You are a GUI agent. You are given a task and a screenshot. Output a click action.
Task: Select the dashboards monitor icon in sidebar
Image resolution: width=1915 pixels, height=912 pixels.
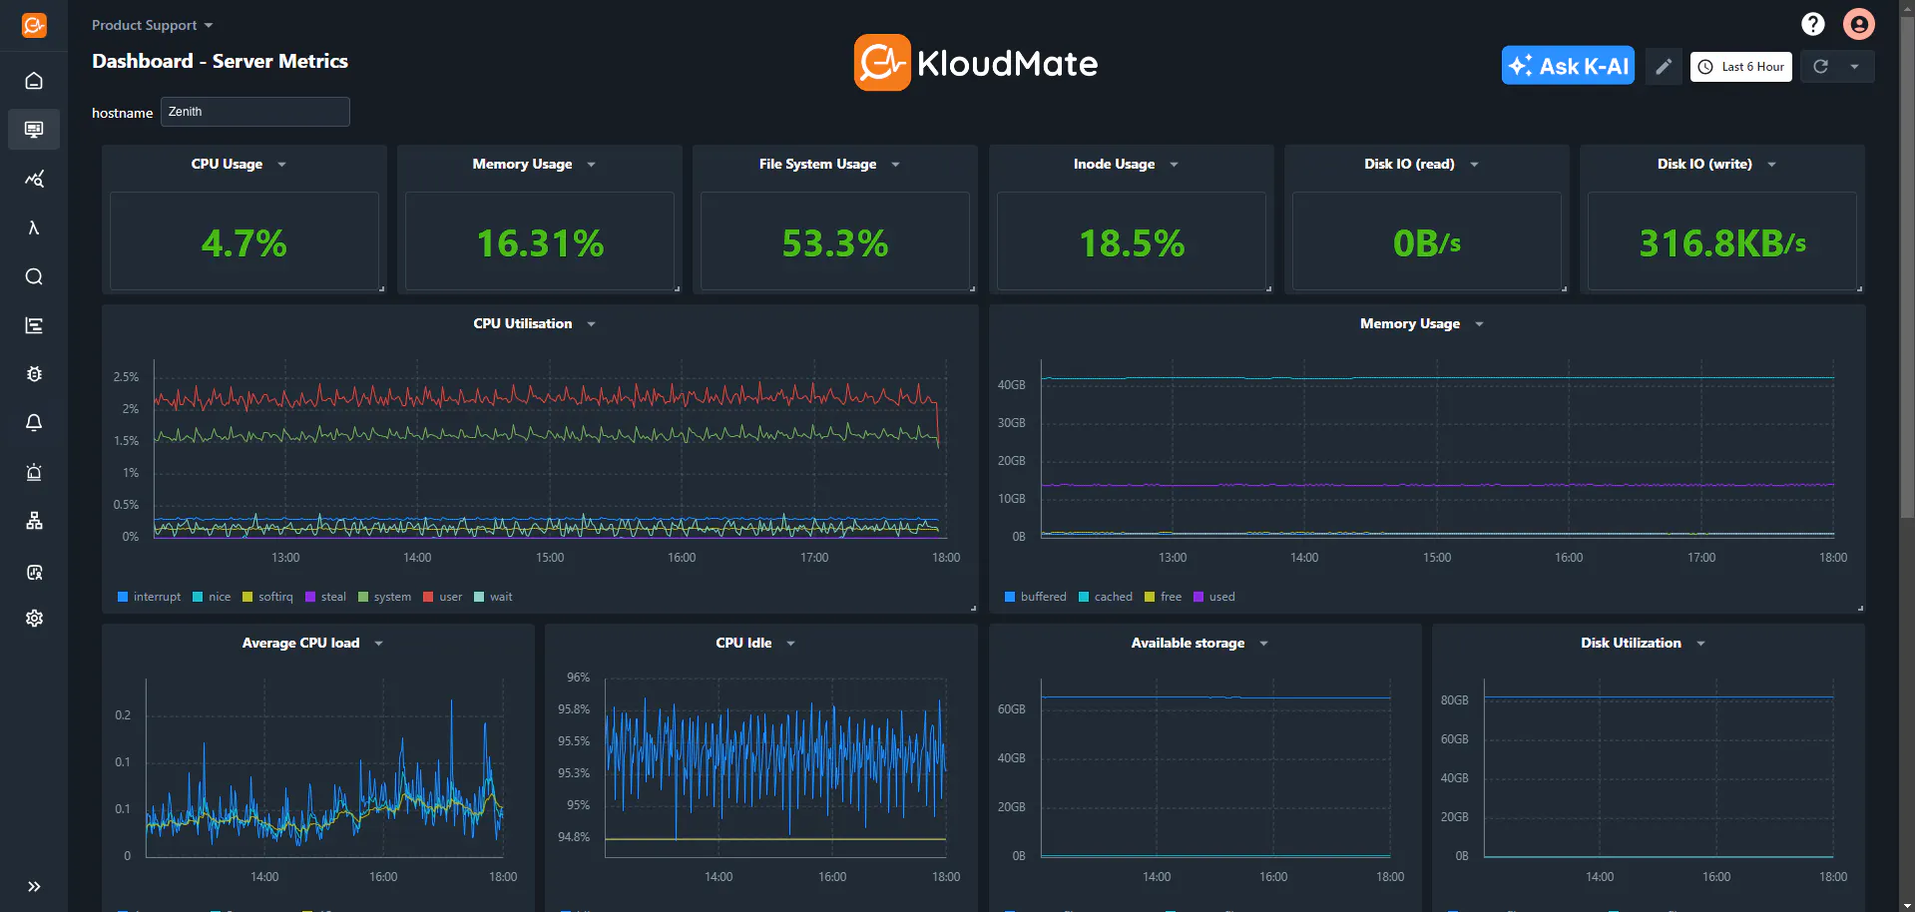pyautogui.click(x=34, y=130)
